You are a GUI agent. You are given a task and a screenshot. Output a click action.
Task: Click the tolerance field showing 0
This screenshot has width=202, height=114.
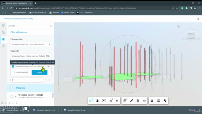pyautogui.click(x=27, y=80)
